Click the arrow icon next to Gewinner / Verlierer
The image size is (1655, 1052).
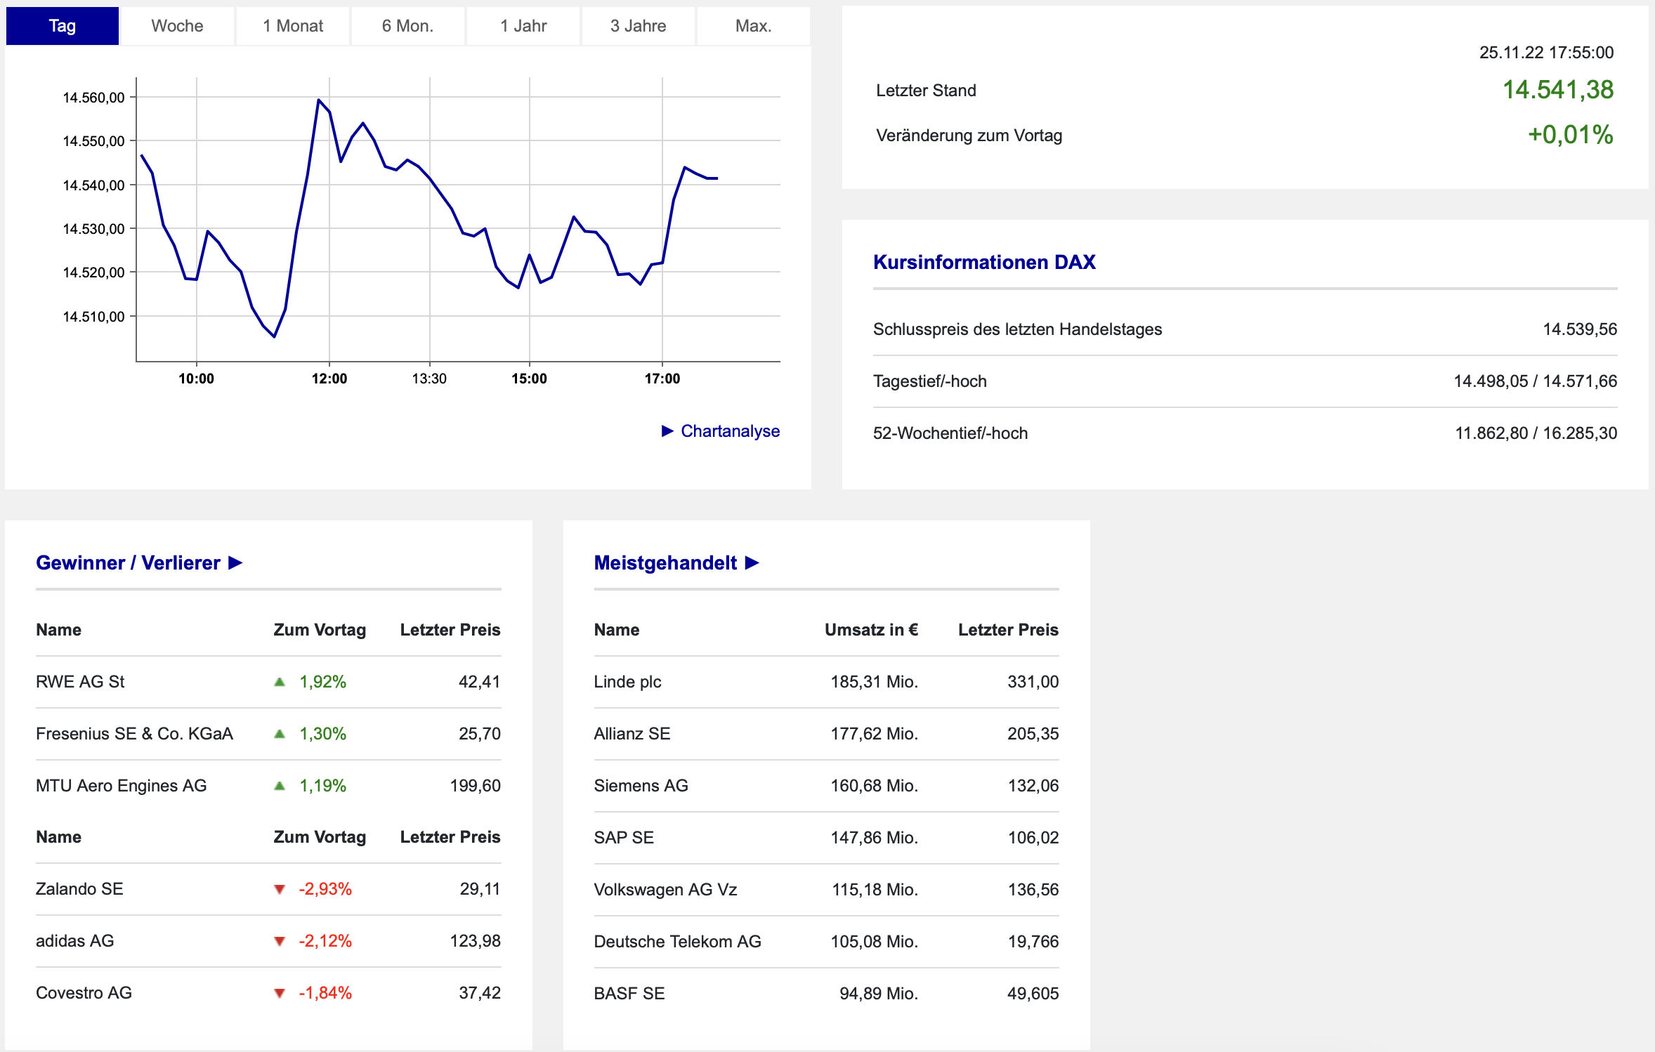[236, 563]
